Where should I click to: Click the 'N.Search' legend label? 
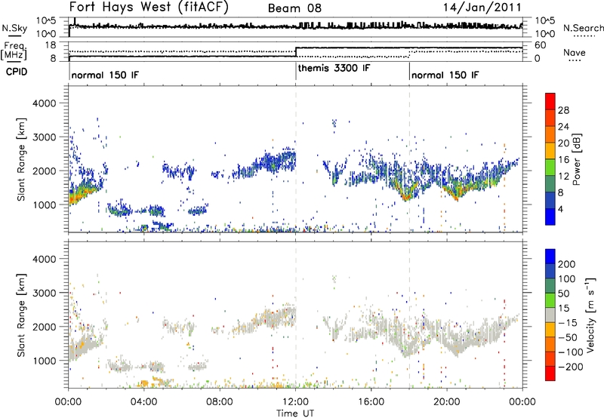583,28
